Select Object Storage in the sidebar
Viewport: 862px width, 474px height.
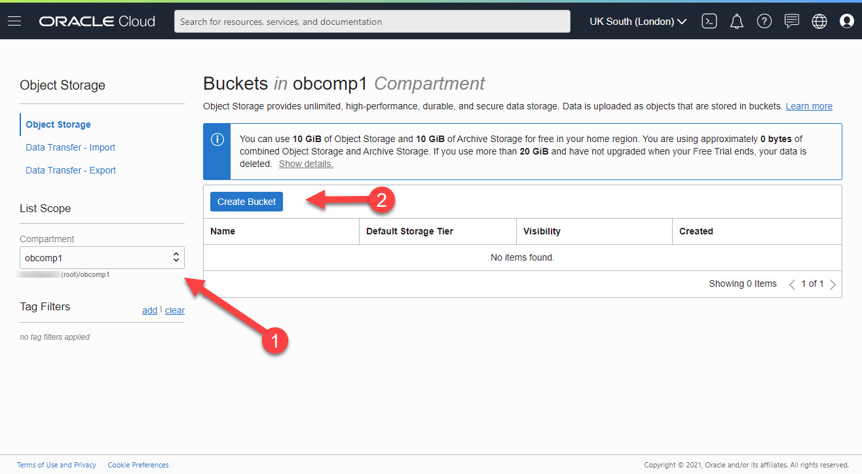pos(58,124)
